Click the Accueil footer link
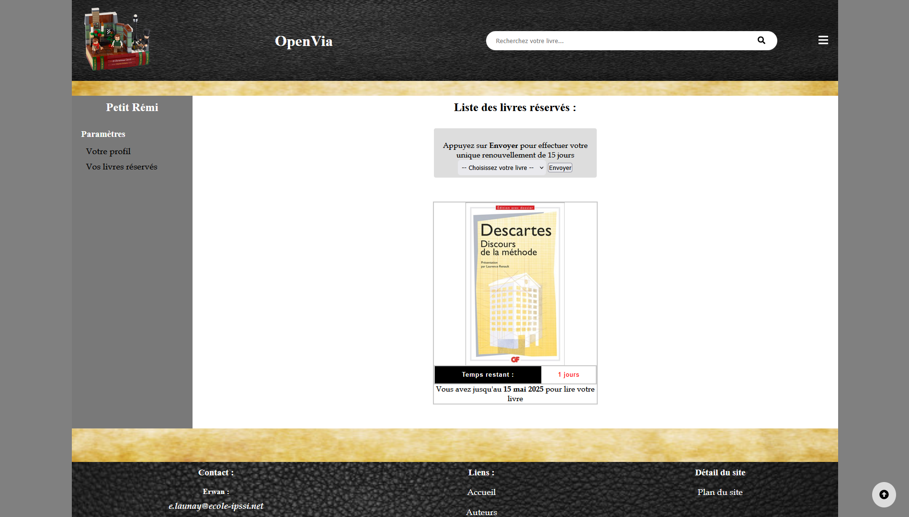The width and height of the screenshot is (909, 517). 481,492
